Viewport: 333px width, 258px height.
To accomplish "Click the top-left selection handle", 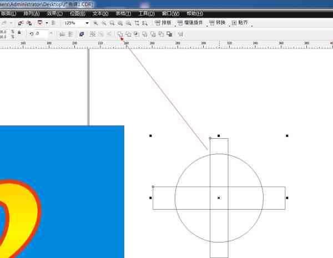I will 150,136.
